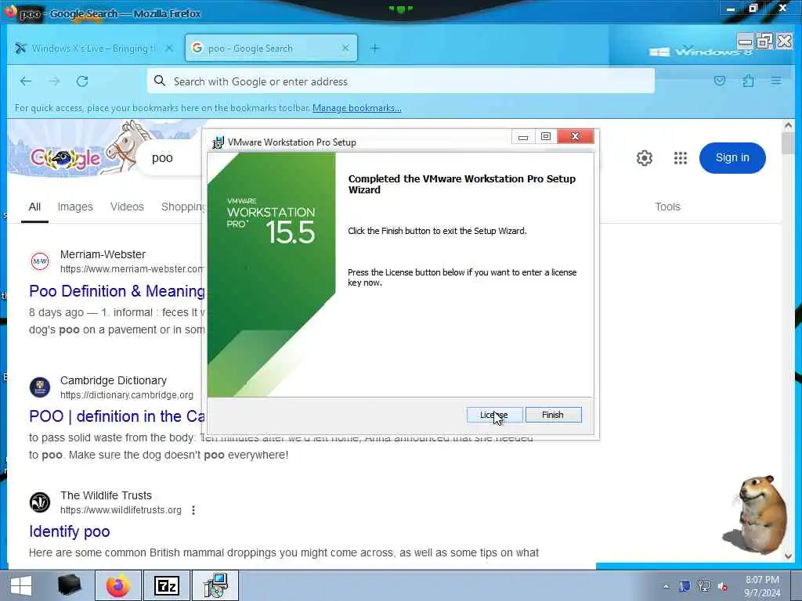Screen dimensions: 802x601
Task: Click the Firefox taskbar icon
Action: pos(118,585)
